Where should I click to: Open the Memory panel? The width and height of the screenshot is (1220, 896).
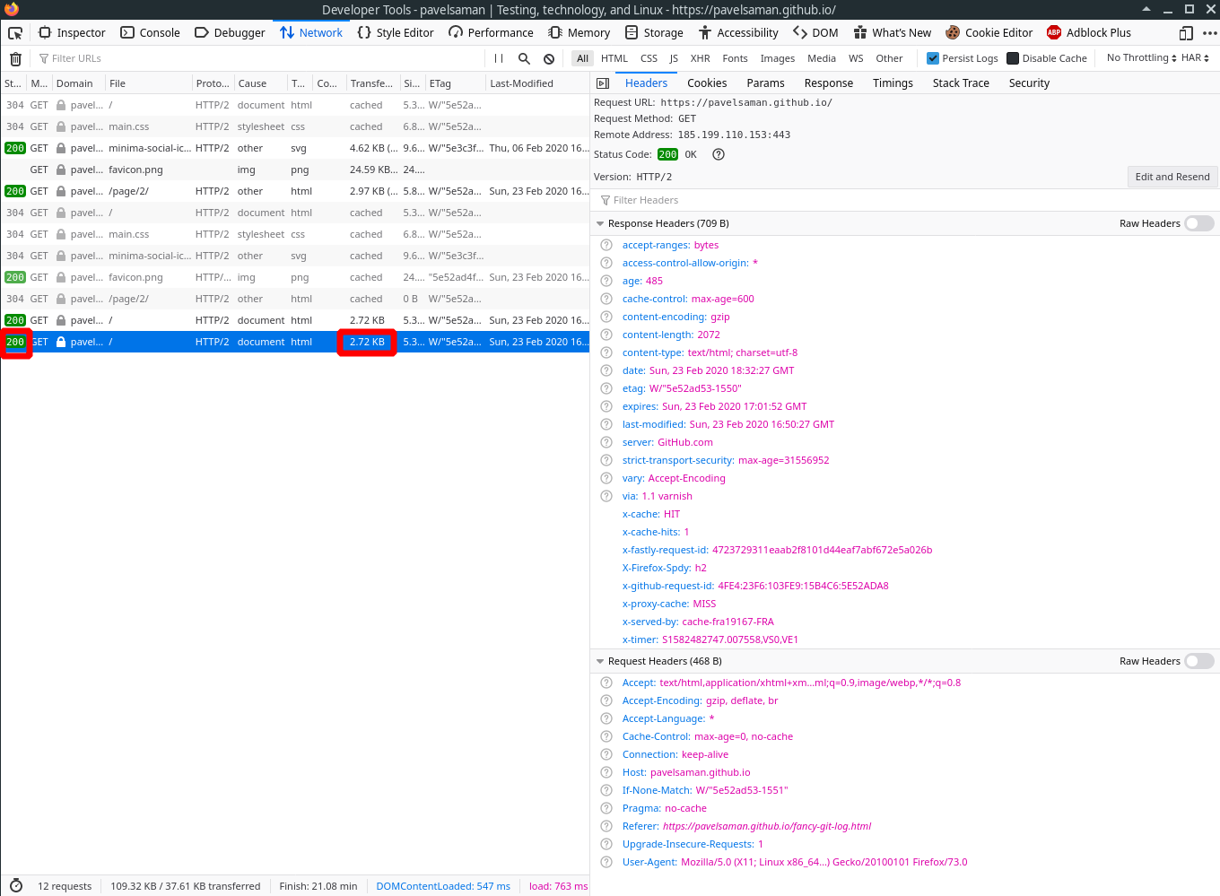[579, 33]
